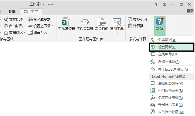Select 检查更新(U) menu item
The image size is (195, 116).
(x=172, y=47)
